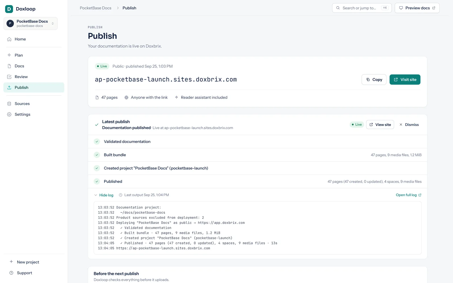Click the PocketBase Docs breadcrumb

point(95,8)
